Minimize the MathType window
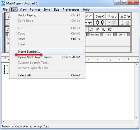 pyautogui.click(x=117, y=2)
